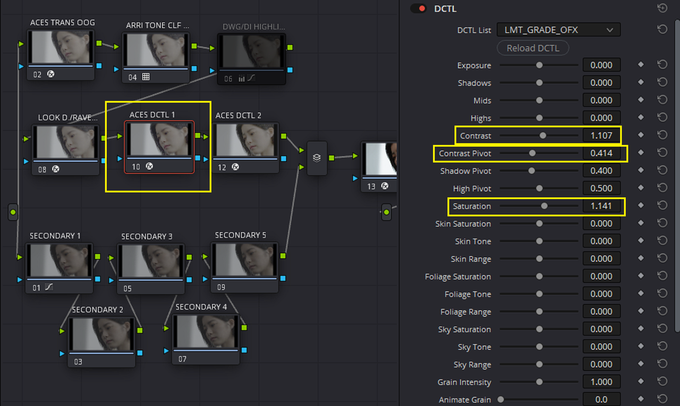Image resolution: width=680 pixels, height=406 pixels.
Task: Select the SECONDARY 2 node
Action: tap(101, 342)
